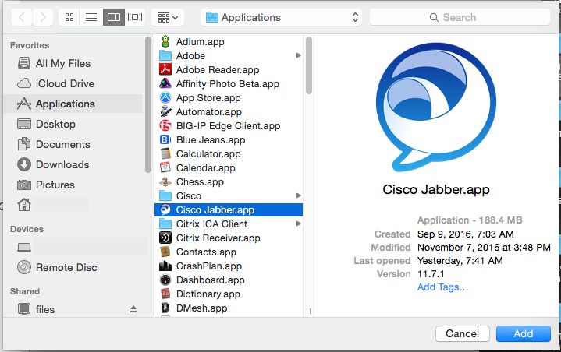This screenshot has width=561, height=352.
Task: Click the Automator.app robot icon
Action: pos(165,111)
